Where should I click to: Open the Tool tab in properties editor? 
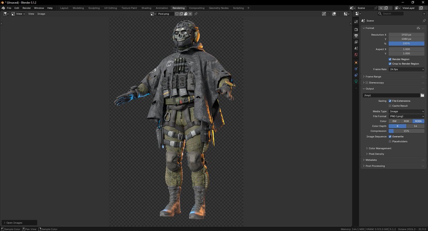coord(356,22)
